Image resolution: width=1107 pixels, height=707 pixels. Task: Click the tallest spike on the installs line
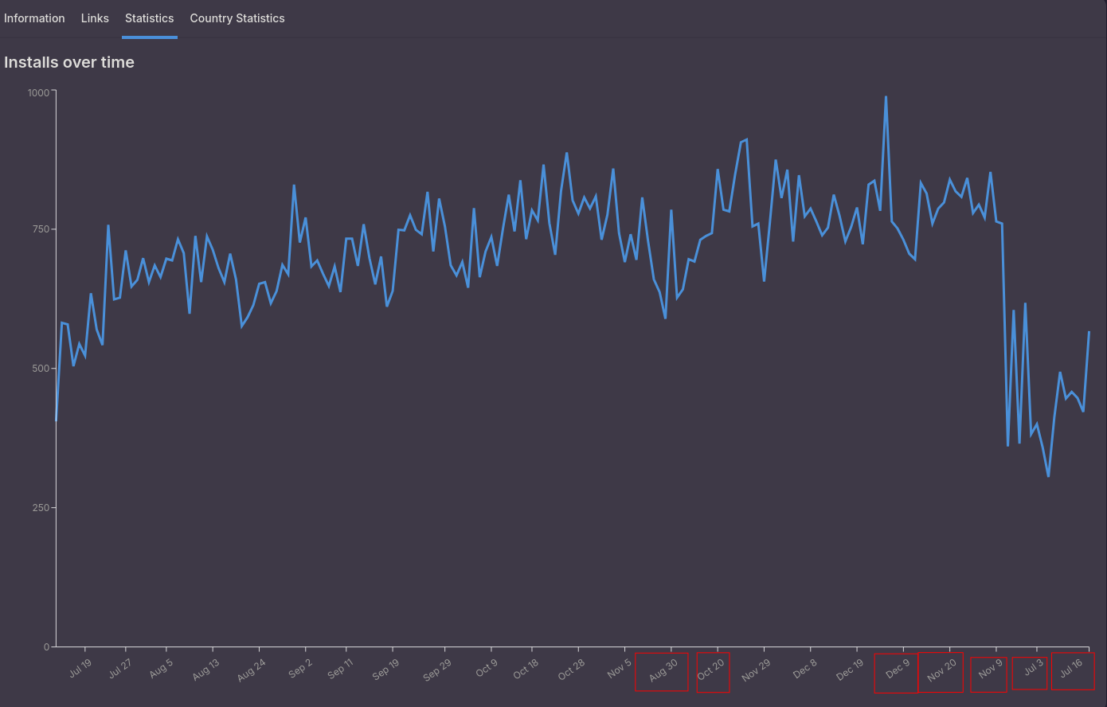click(886, 98)
